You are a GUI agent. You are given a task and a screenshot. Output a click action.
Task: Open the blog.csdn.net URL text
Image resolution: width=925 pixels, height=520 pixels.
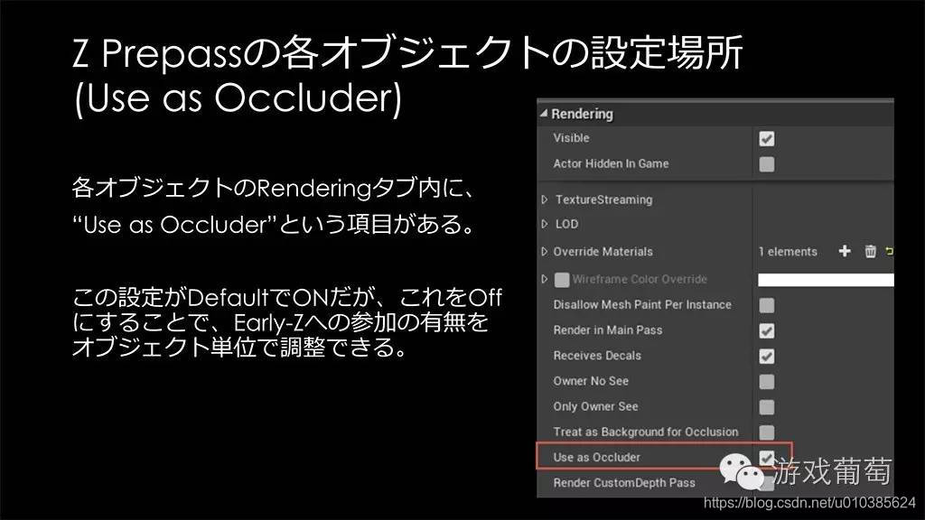(x=809, y=503)
